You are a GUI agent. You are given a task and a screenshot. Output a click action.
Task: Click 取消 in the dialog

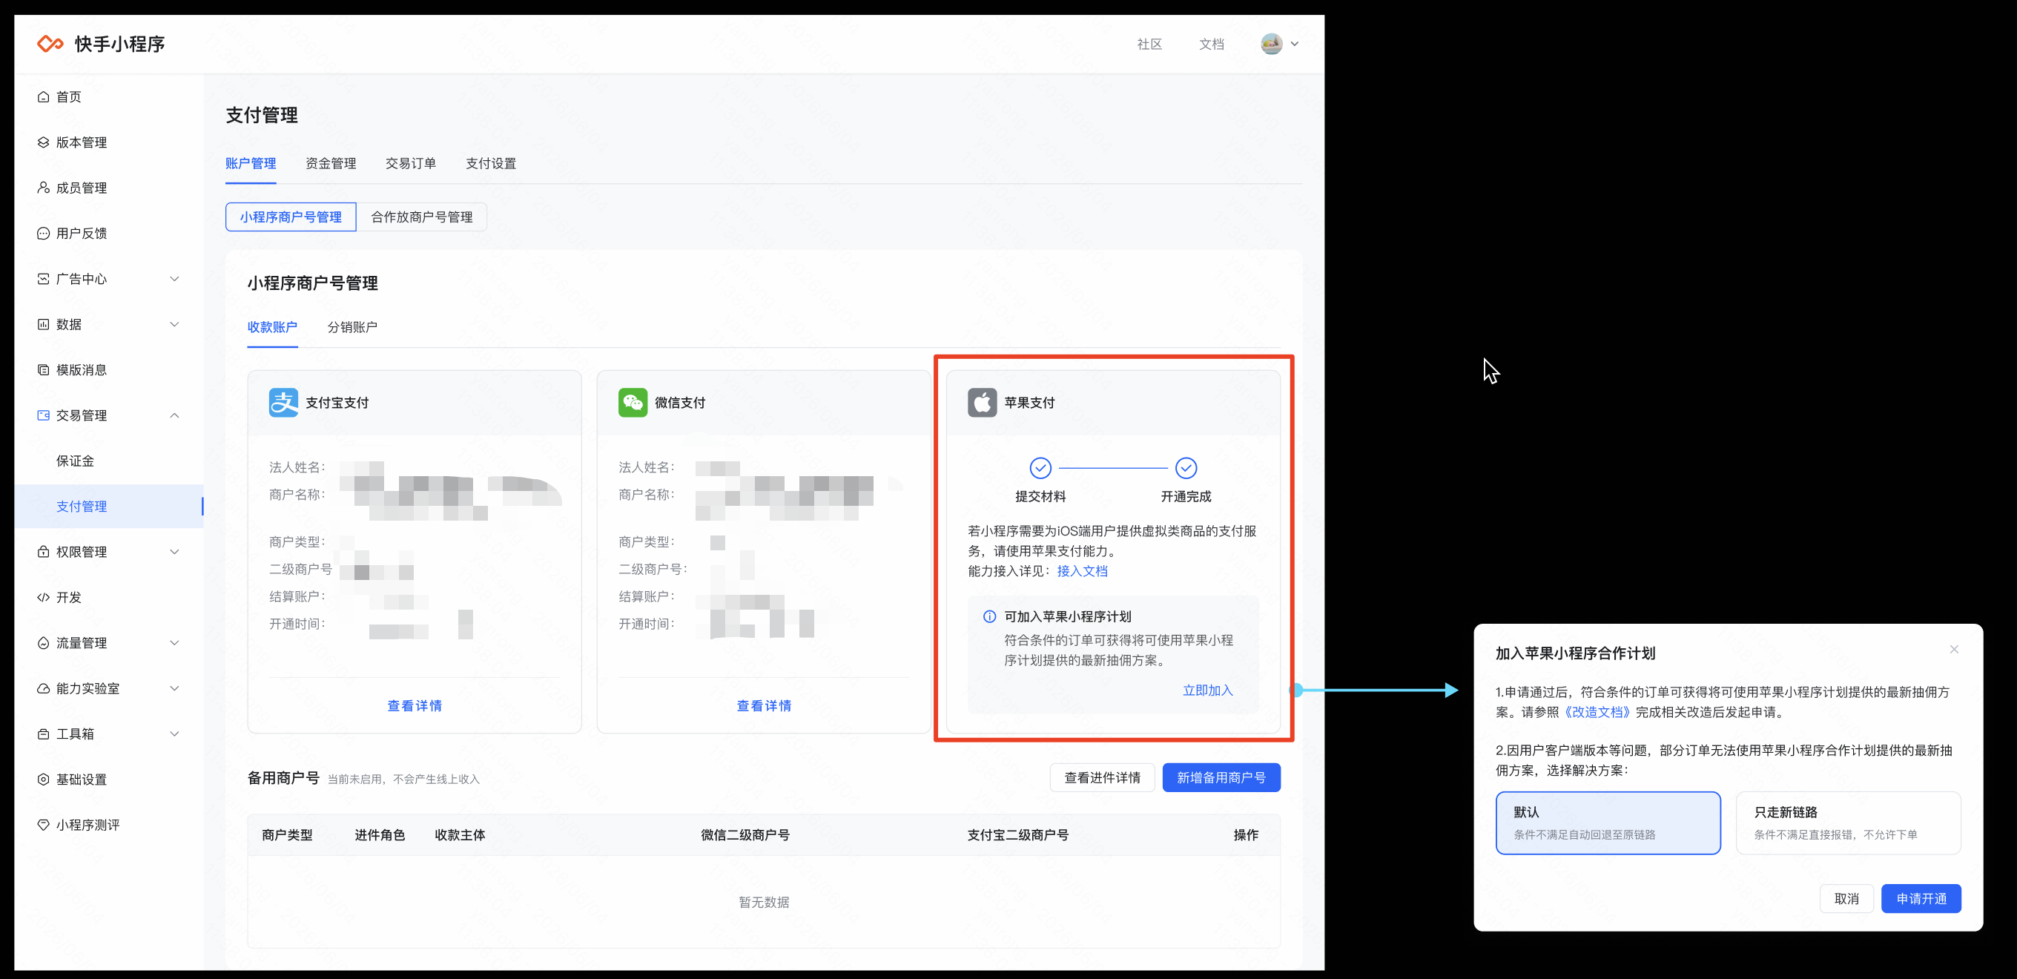click(1846, 898)
